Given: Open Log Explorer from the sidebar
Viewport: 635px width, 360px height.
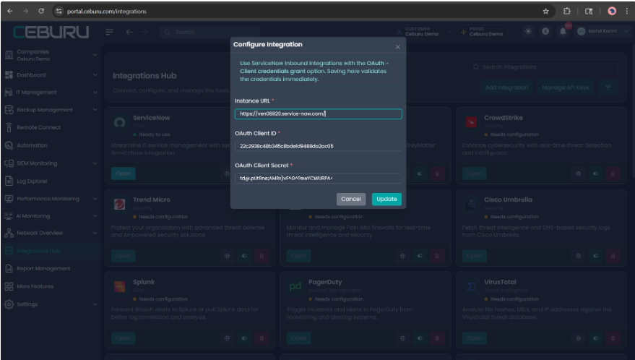Looking at the screenshot, I should [x=51, y=181].
